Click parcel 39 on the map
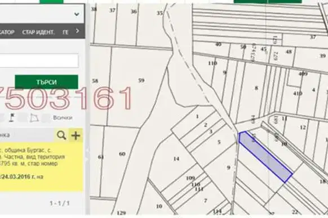Image resolution: width=328 pixels, height=218 pixels. (x=322, y=56)
